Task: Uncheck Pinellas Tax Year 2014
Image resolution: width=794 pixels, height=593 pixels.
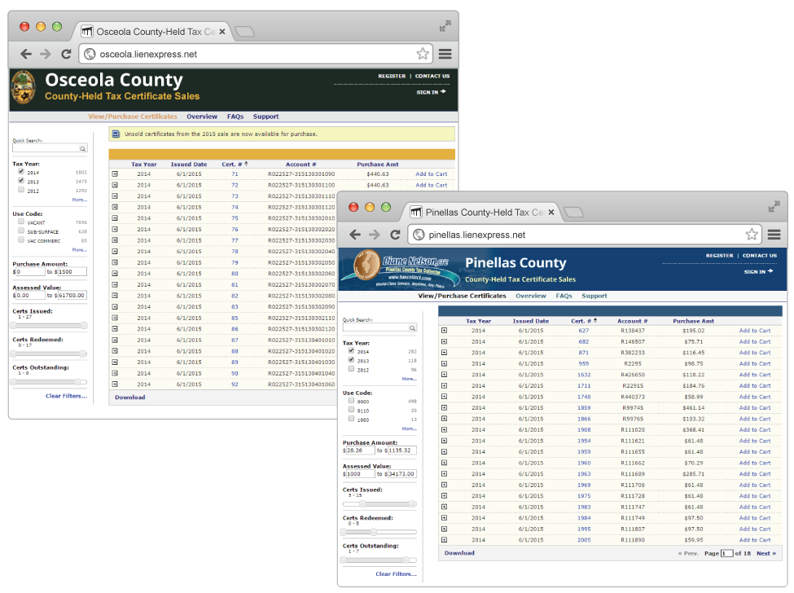Action: tap(352, 350)
